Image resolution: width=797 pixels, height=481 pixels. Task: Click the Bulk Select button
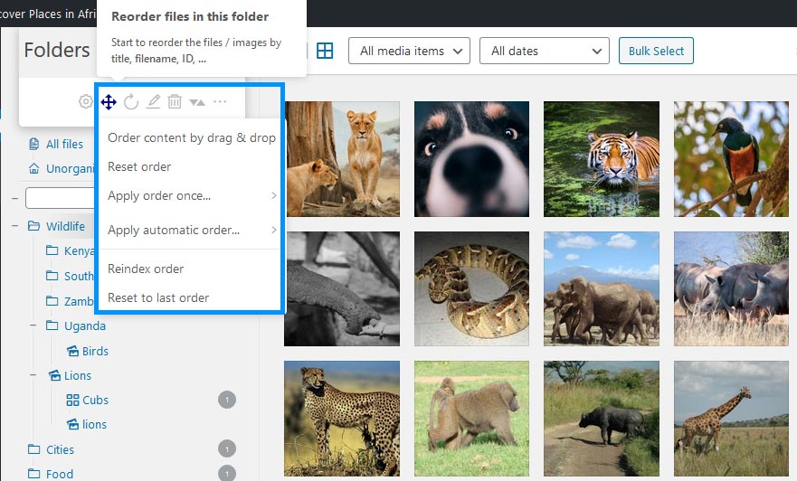coord(656,51)
